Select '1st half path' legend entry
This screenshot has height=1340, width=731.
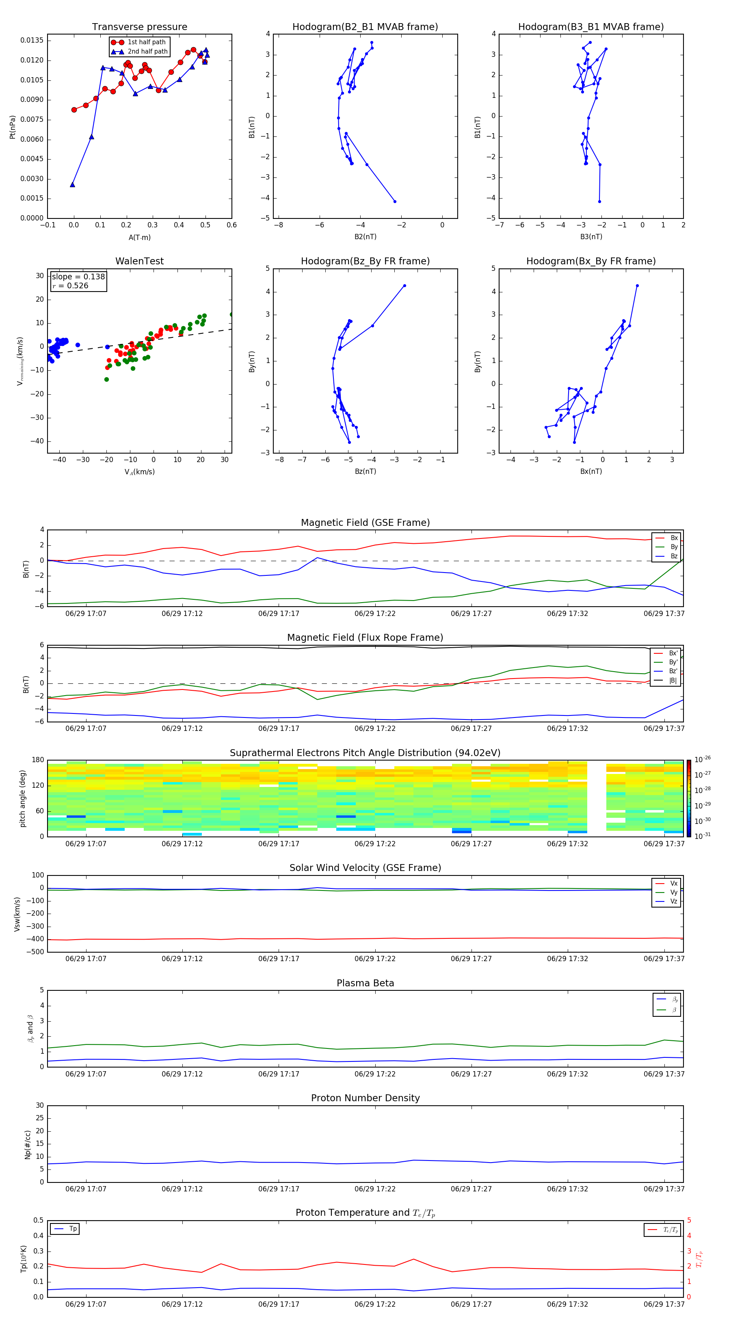click(x=139, y=42)
